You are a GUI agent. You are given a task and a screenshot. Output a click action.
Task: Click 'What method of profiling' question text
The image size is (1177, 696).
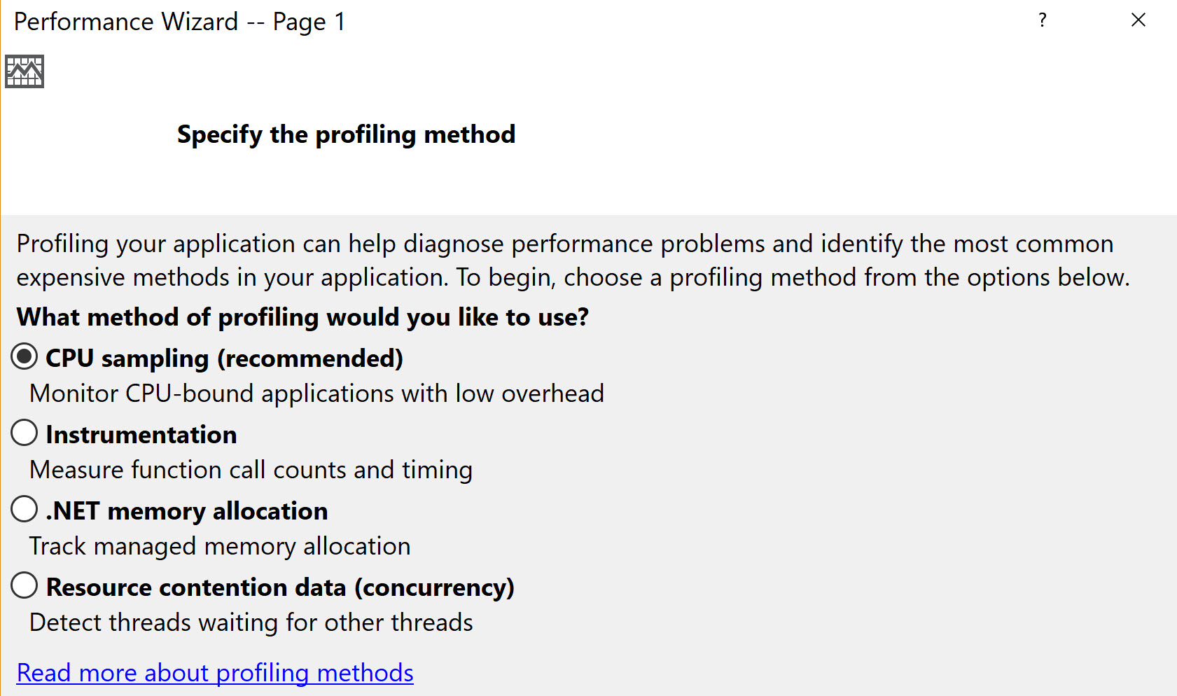(302, 317)
